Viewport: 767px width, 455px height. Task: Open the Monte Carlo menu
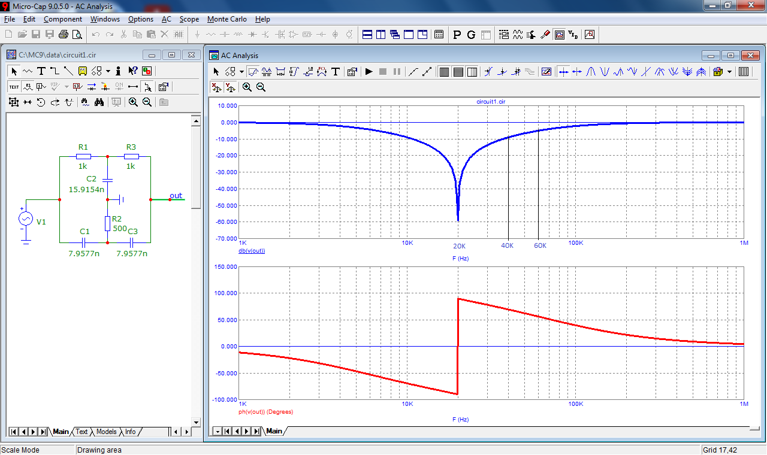(227, 19)
